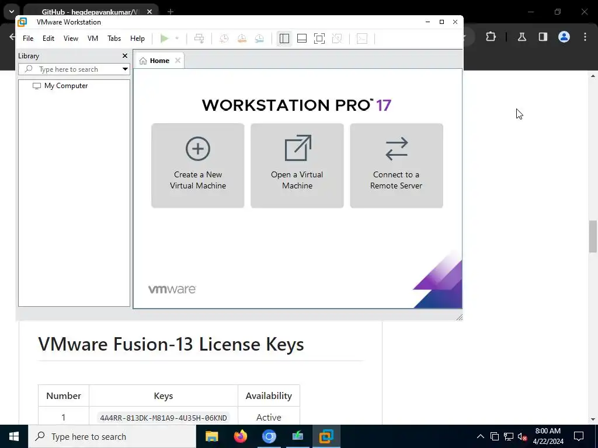Click the VMware Workstation title bar icon
The image size is (598, 448).
point(22,22)
